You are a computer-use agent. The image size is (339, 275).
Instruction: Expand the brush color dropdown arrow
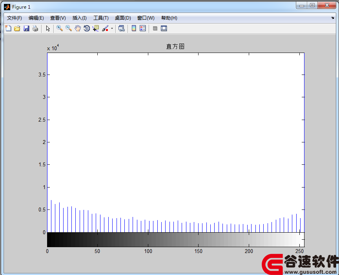point(112,28)
